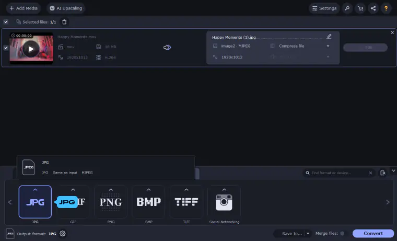Delete selected files with trash icon

pyautogui.click(x=64, y=22)
